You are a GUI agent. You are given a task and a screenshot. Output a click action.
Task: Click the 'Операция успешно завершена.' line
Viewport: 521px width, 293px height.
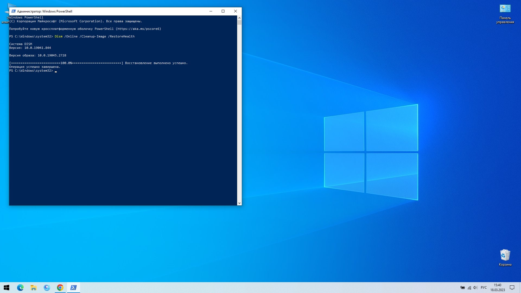[35, 67]
